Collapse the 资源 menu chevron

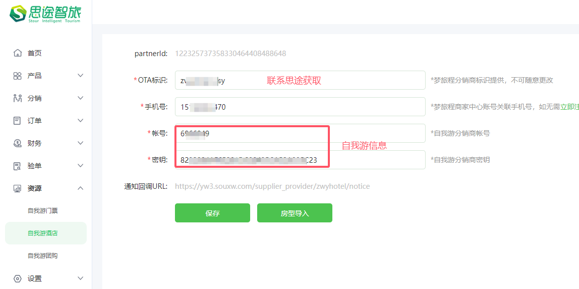click(80, 188)
